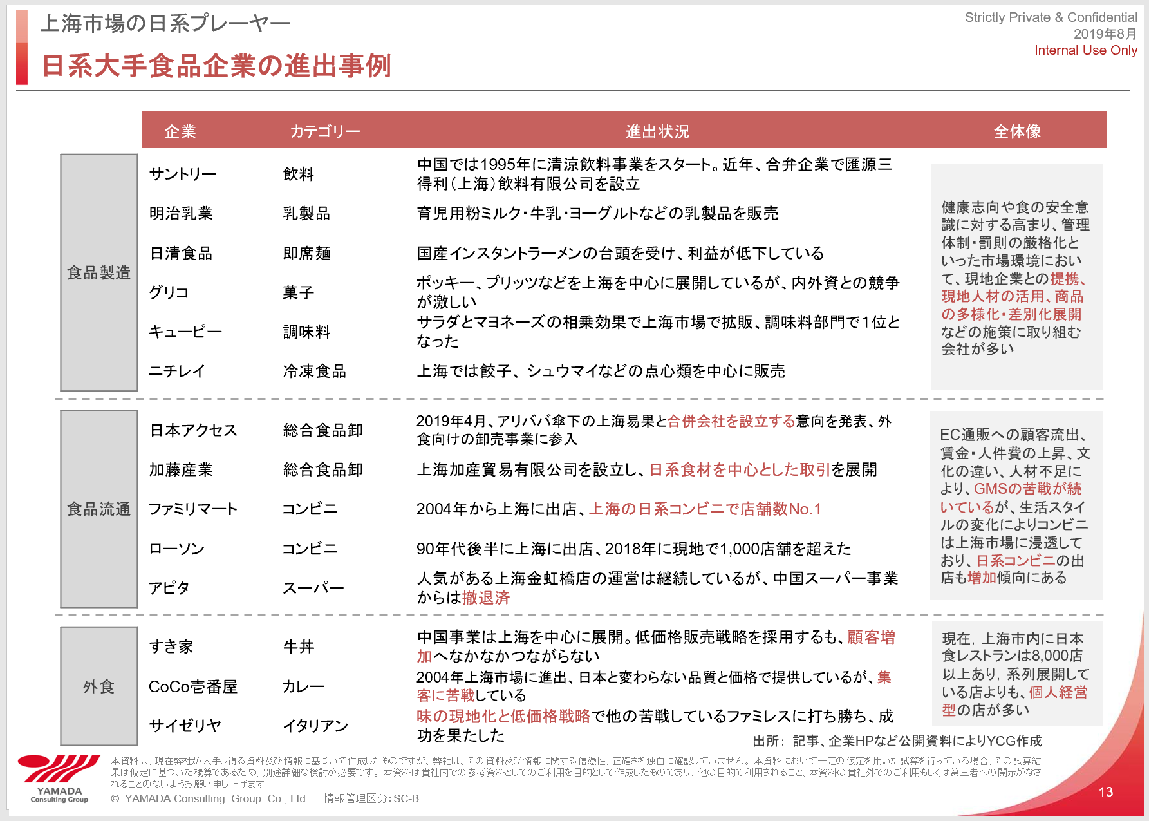Select the category cell 飲料
This screenshot has width=1149, height=821.
pyautogui.click(x=299, y=174)
